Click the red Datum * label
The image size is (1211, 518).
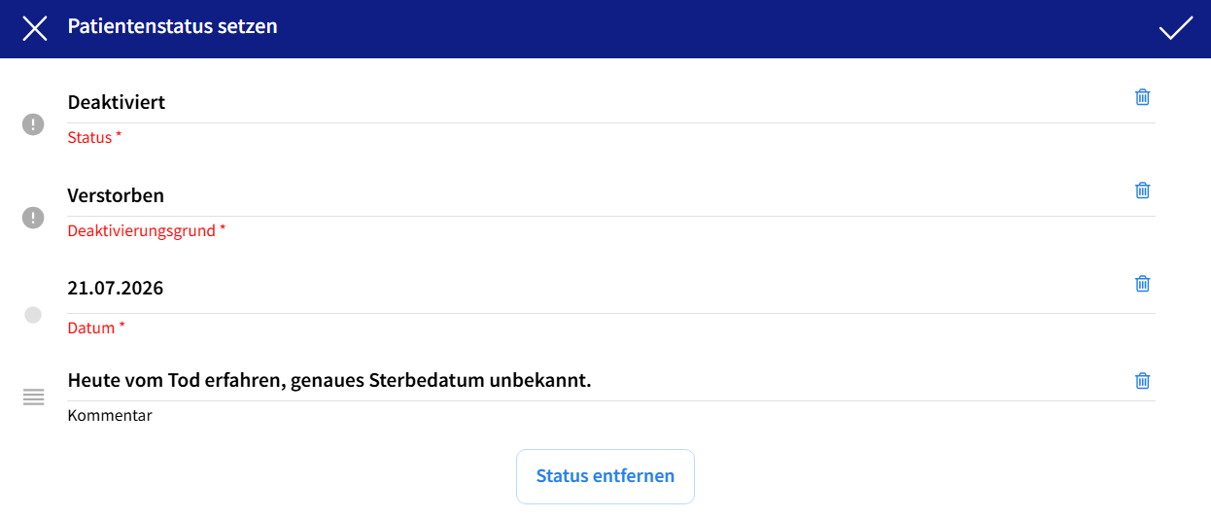(x=96, y=328)
